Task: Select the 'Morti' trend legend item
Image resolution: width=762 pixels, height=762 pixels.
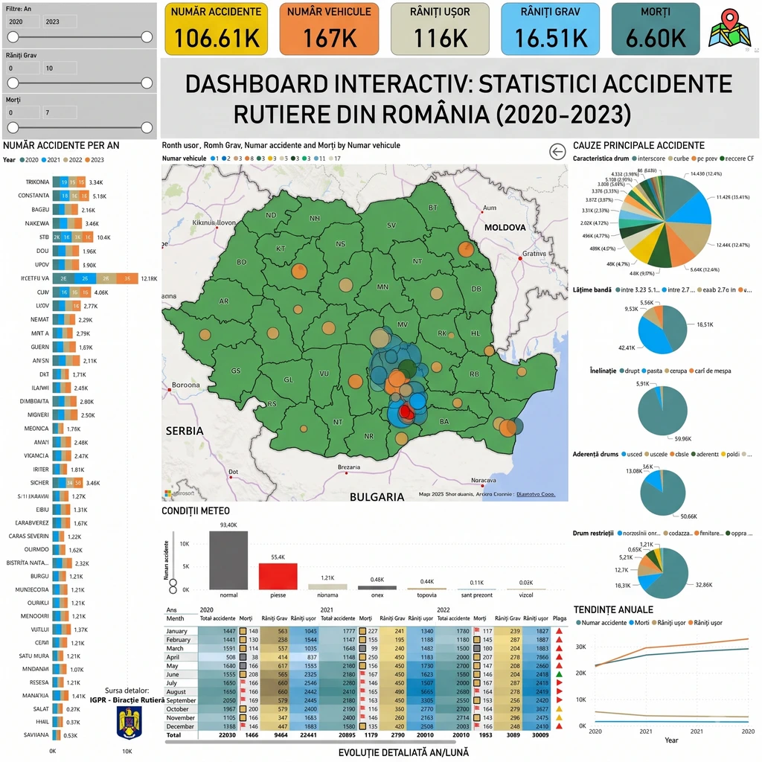Action: (638, 623)
